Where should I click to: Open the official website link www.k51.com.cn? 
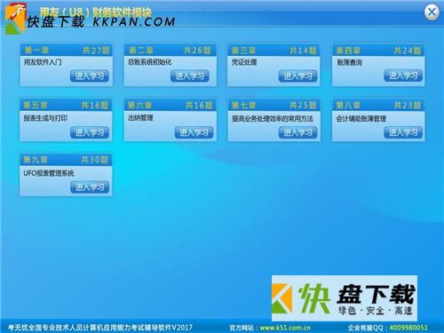[x=285, y=328]
